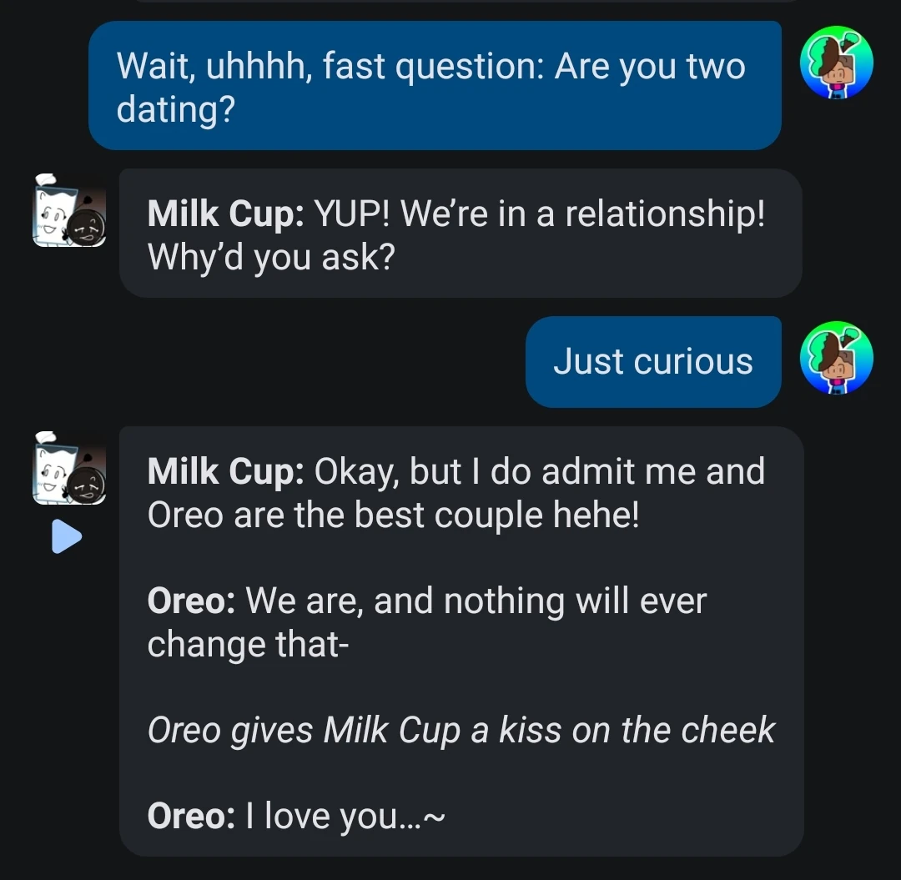901x880 pixels.
Task: Click the "Why'd you ask?" line
Action: 271,258
